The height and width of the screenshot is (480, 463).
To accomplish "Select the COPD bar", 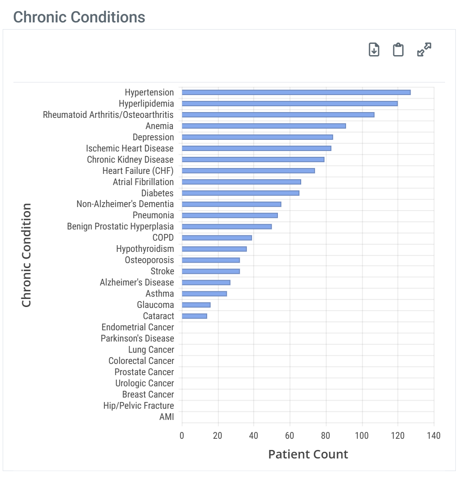I will (217, 238).
